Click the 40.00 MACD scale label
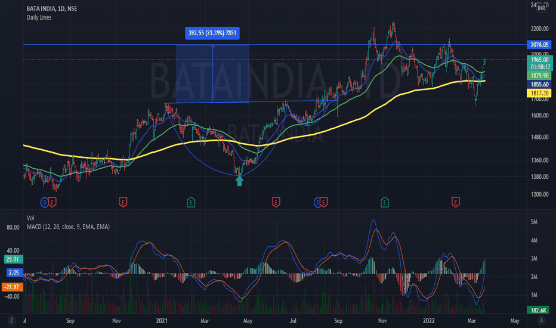This screenshot has width=556, height=328. tap(13, 250)
